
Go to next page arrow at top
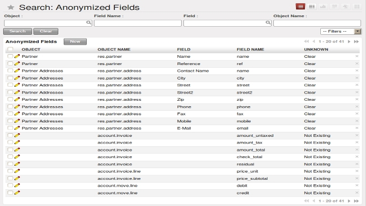coord(349,42)
